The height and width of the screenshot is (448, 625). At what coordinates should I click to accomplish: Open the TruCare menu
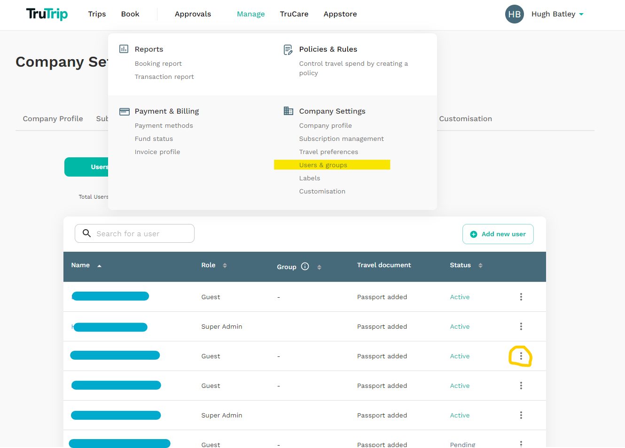pos(294,14)
